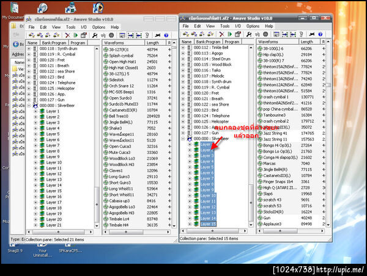The height and width of the screenshot is (276, 367).
Task: Click the round record icon in right Awave window
Action: click(265, 34)
